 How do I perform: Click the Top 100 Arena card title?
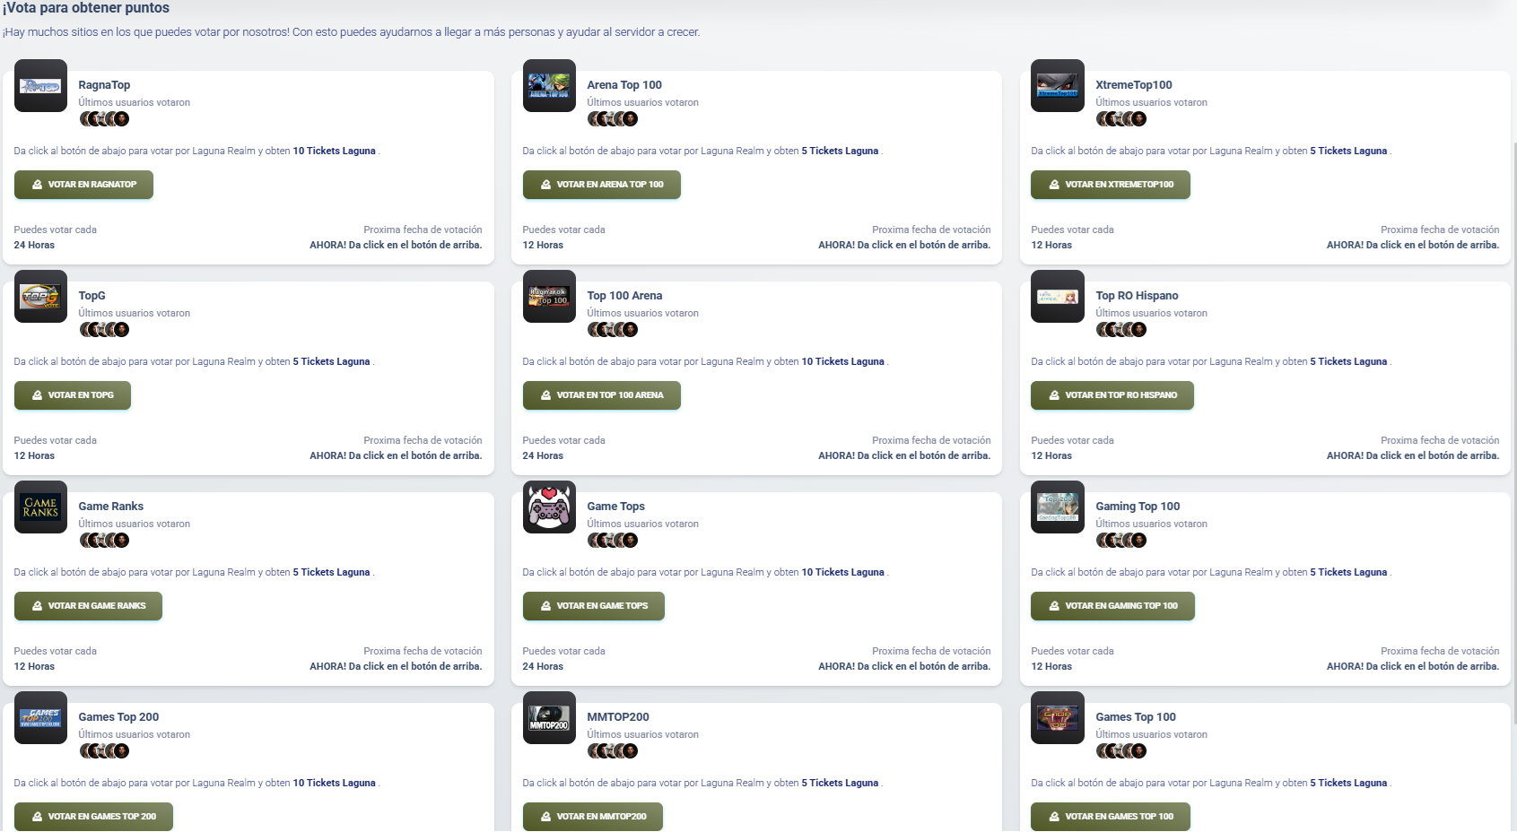coord(624,296)
